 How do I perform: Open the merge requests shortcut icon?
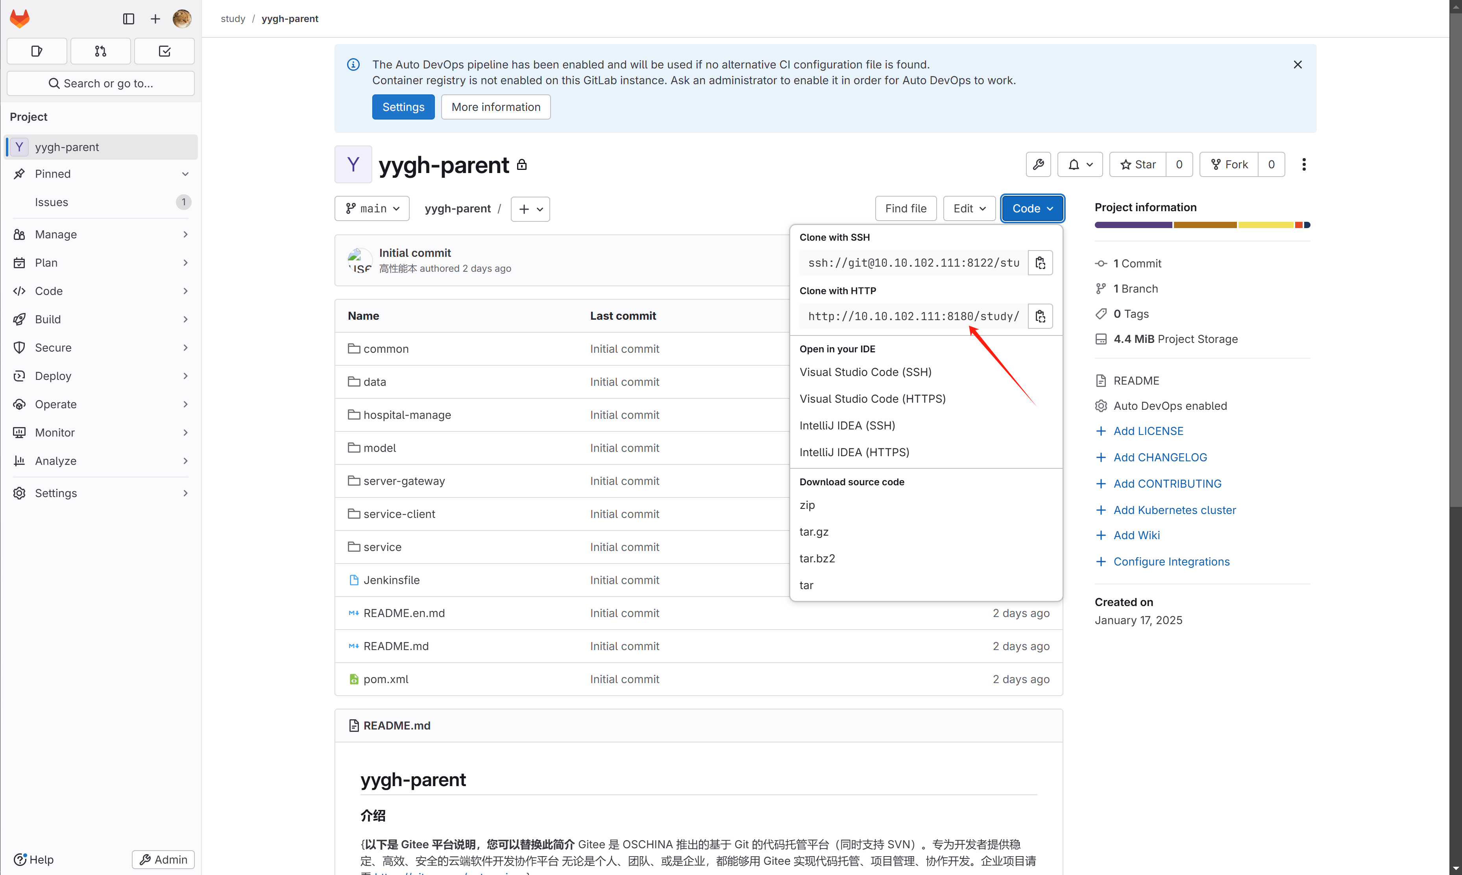pos(100,51)
